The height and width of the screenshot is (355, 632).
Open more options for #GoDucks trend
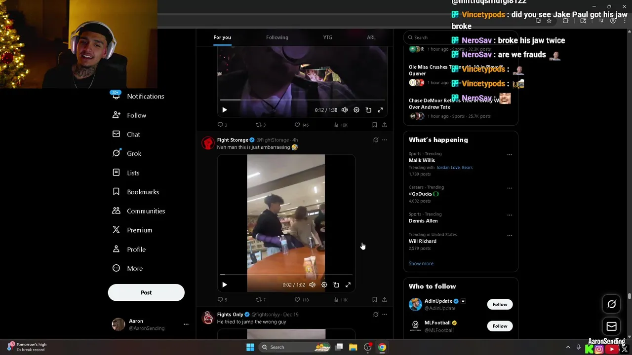click(510, 188)
